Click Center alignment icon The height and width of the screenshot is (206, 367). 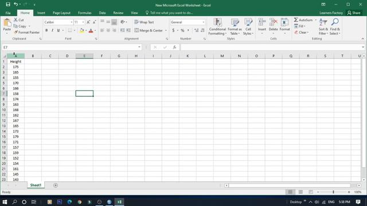108,30
